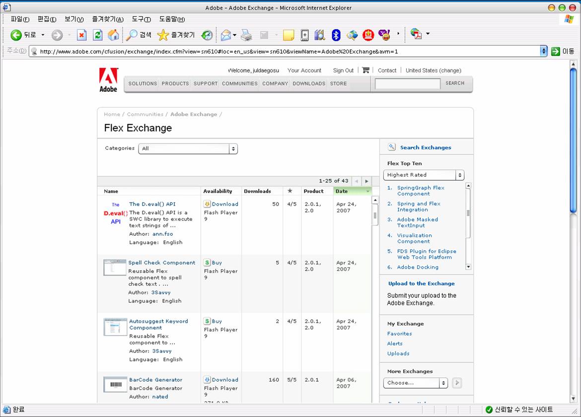Image resolution: width=581 pixels, height=417 pixels.
Task: Open the 도구 menu
Action: pyautogui.click(x=141, y=19)
